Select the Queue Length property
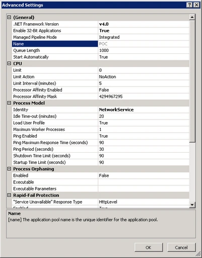Image resolution: width=202 pixels, height=258 pixels. point(55,50)
